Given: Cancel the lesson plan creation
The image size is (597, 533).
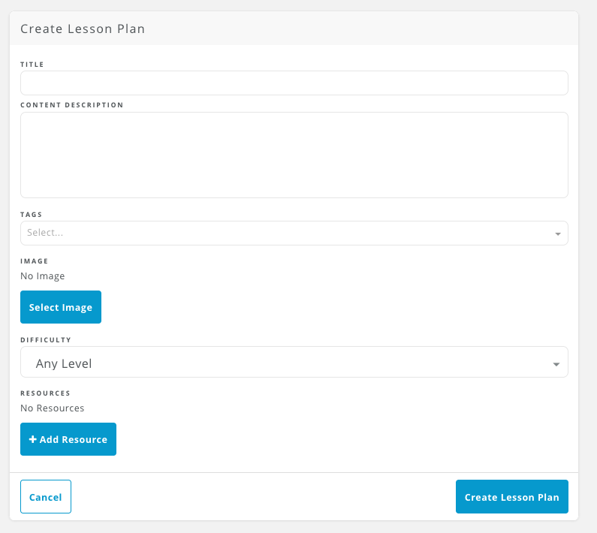Looking at the screenshot, I should (x=46, y=496).
